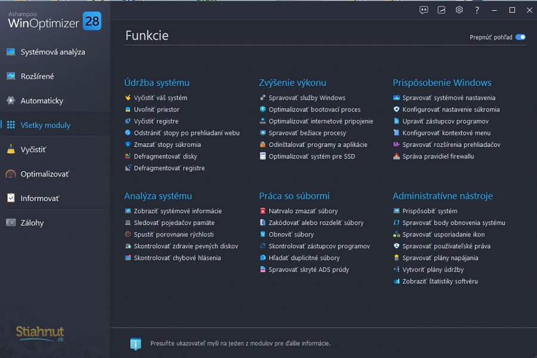Image resolution: width=537 pixels, height=358 pixels.
Task: Open Optimalizovať sidebar category
Action: click(x=55, y=174)
